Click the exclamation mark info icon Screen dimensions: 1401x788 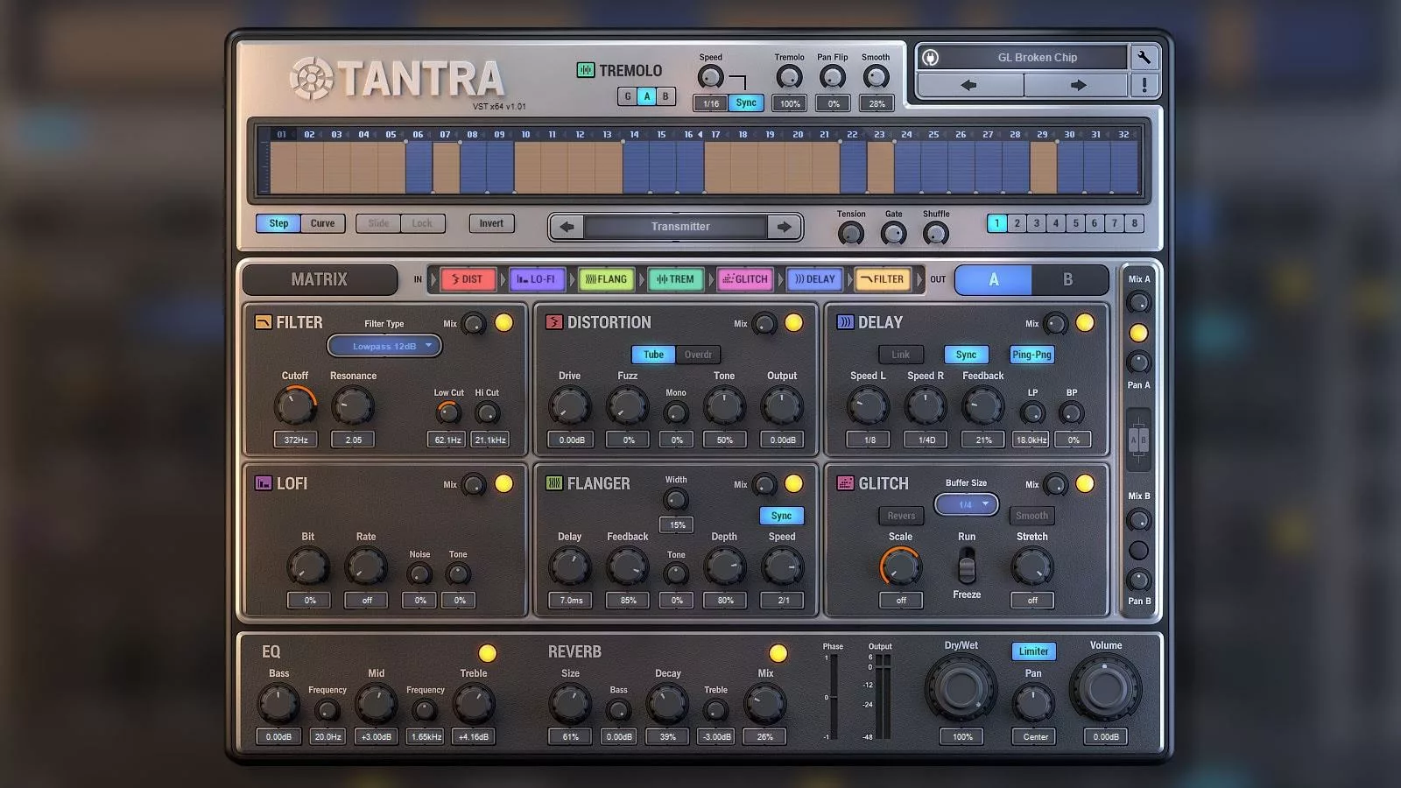coord(1144,85)
